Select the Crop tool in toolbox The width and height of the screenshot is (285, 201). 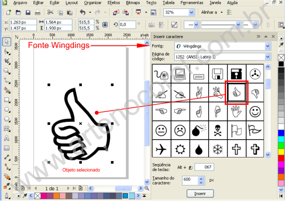click(x=7, y=61)
